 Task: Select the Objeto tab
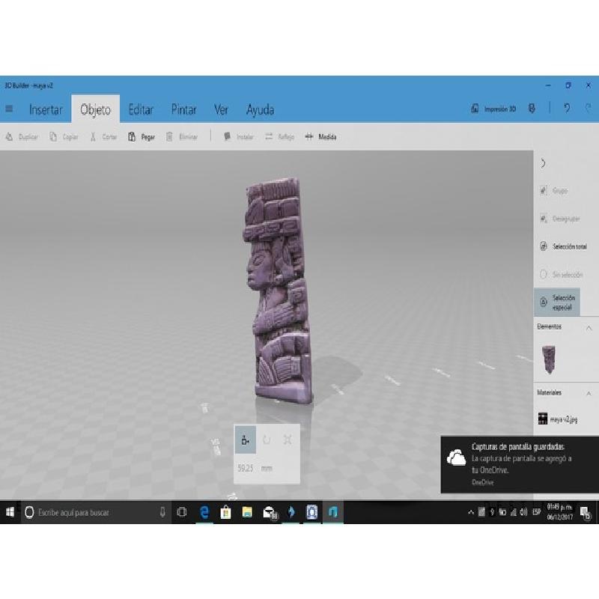[x=96, y=109]
